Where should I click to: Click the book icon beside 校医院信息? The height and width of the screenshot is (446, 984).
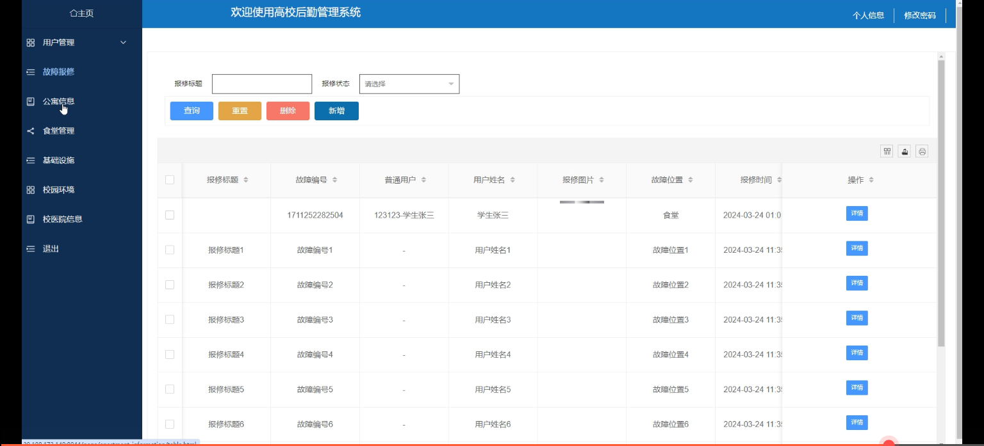pos(30,219)
